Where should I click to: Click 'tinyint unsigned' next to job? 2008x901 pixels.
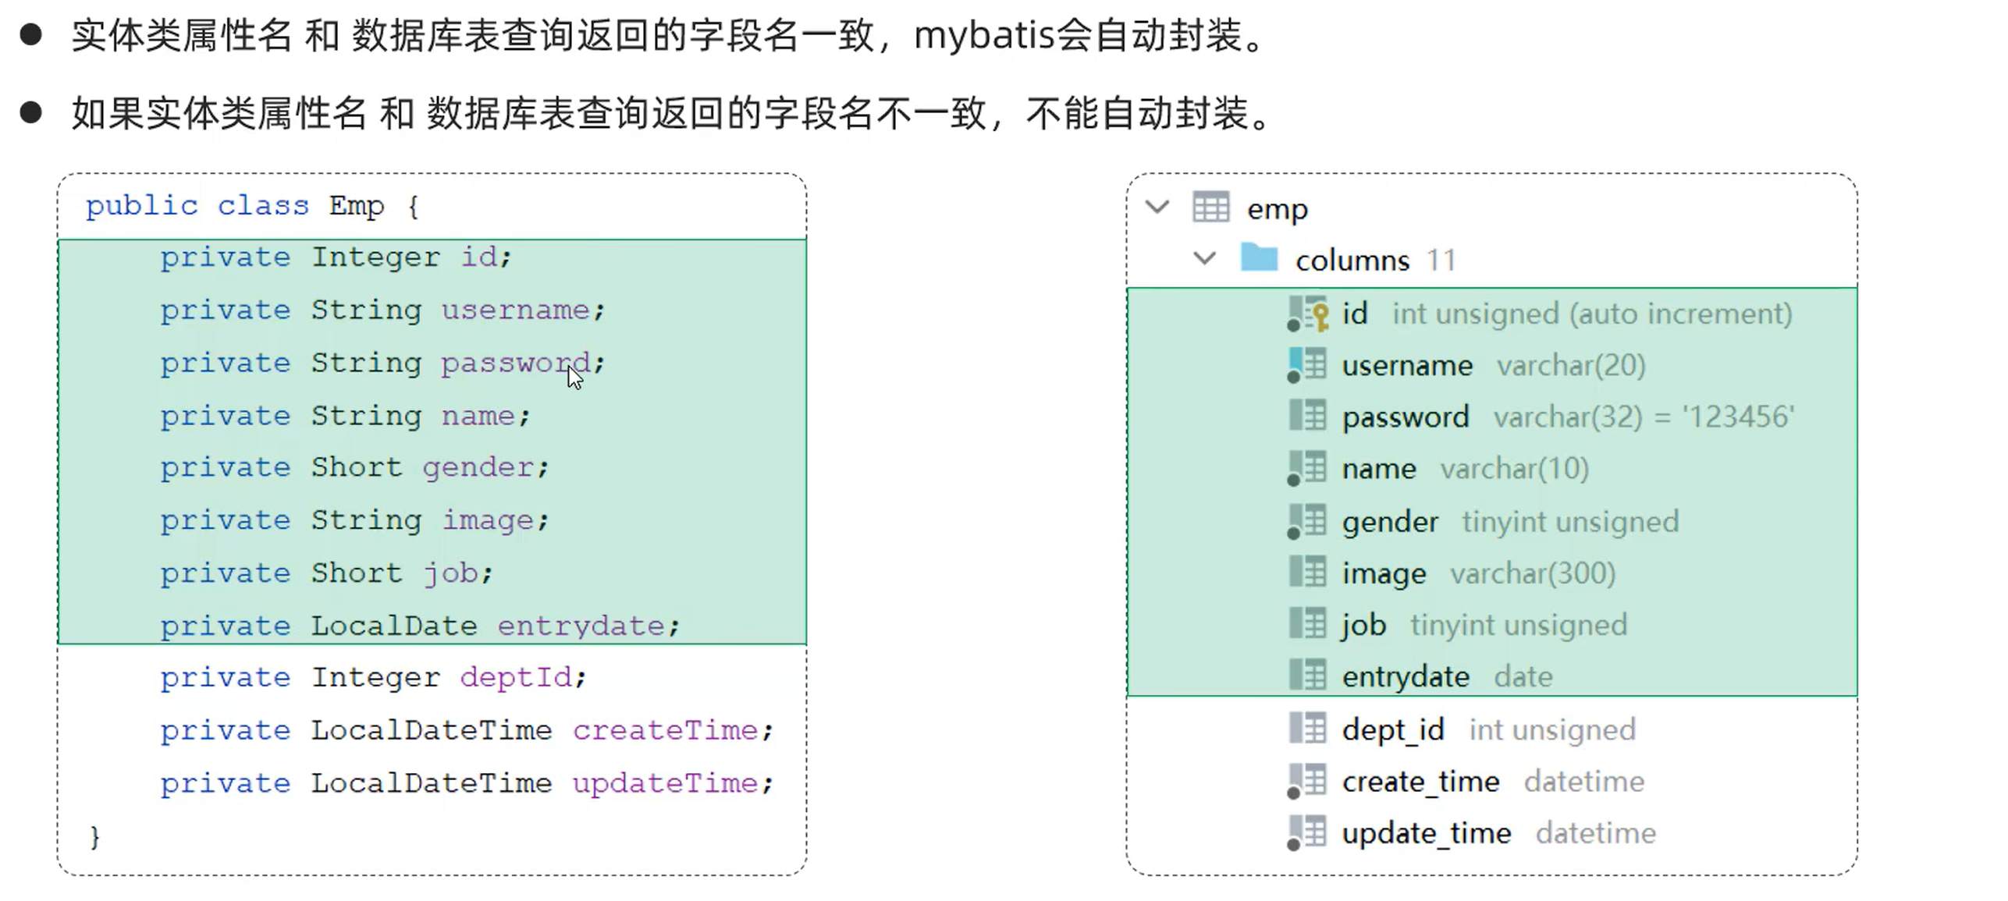click(x=1518, y=625)
